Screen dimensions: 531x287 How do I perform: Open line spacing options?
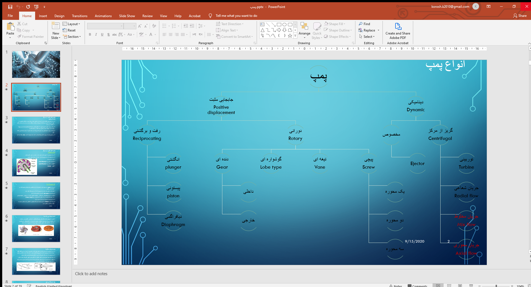click(x=202, y=26)
